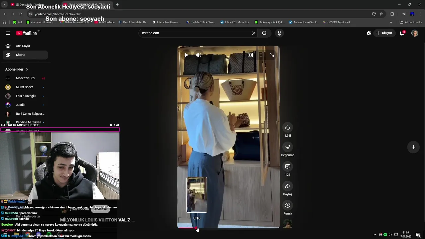The width and height of the screenshot is (425, 239).
Task: Click the Shorts progress bar scrubber
Action: (197, 228)
